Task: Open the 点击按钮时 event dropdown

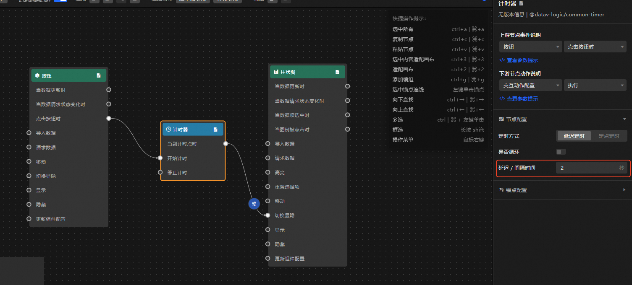Action: pyautogui.click(x=595, y=47)
